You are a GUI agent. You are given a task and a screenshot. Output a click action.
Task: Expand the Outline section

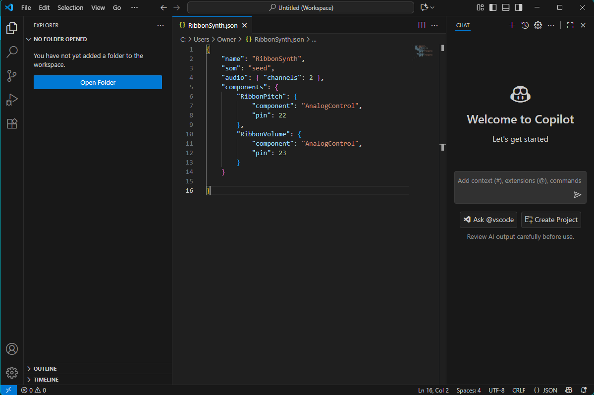click(x=45, y=369)
